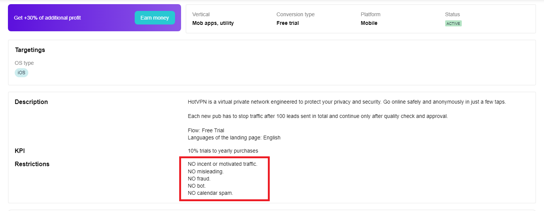Click the Earn money button
This screenshot has width=544, height=211.
pos(155,18)
